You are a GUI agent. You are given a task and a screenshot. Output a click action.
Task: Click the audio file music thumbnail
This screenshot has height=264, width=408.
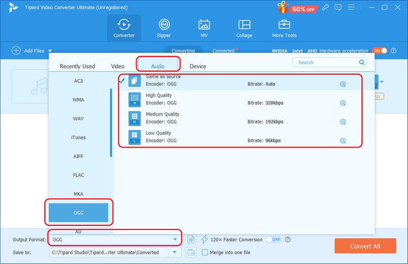(x=31, y=86)
